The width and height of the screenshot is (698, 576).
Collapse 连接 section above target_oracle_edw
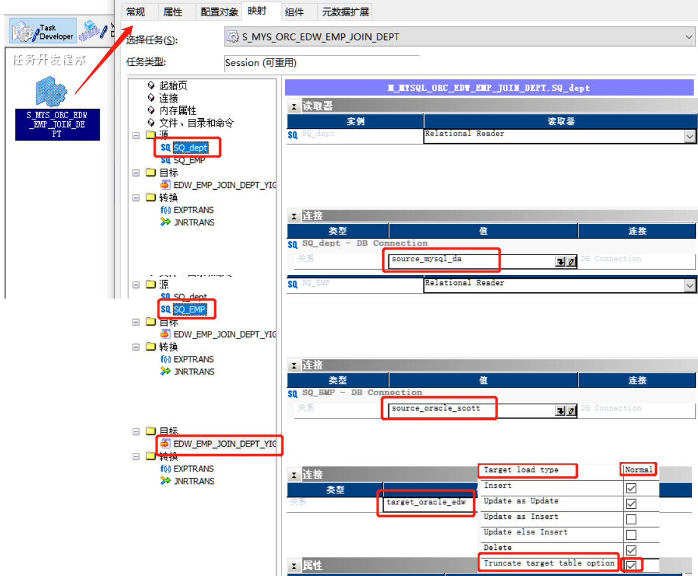point(294,475)
